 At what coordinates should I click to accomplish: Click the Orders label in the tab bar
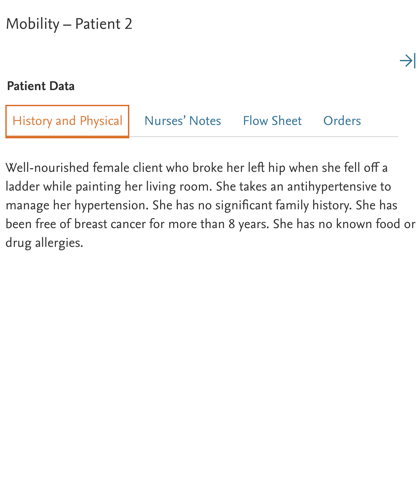click(x=342, y=121)
